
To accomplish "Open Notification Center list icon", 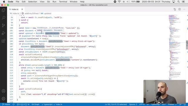I will click(x=183, y=1).
